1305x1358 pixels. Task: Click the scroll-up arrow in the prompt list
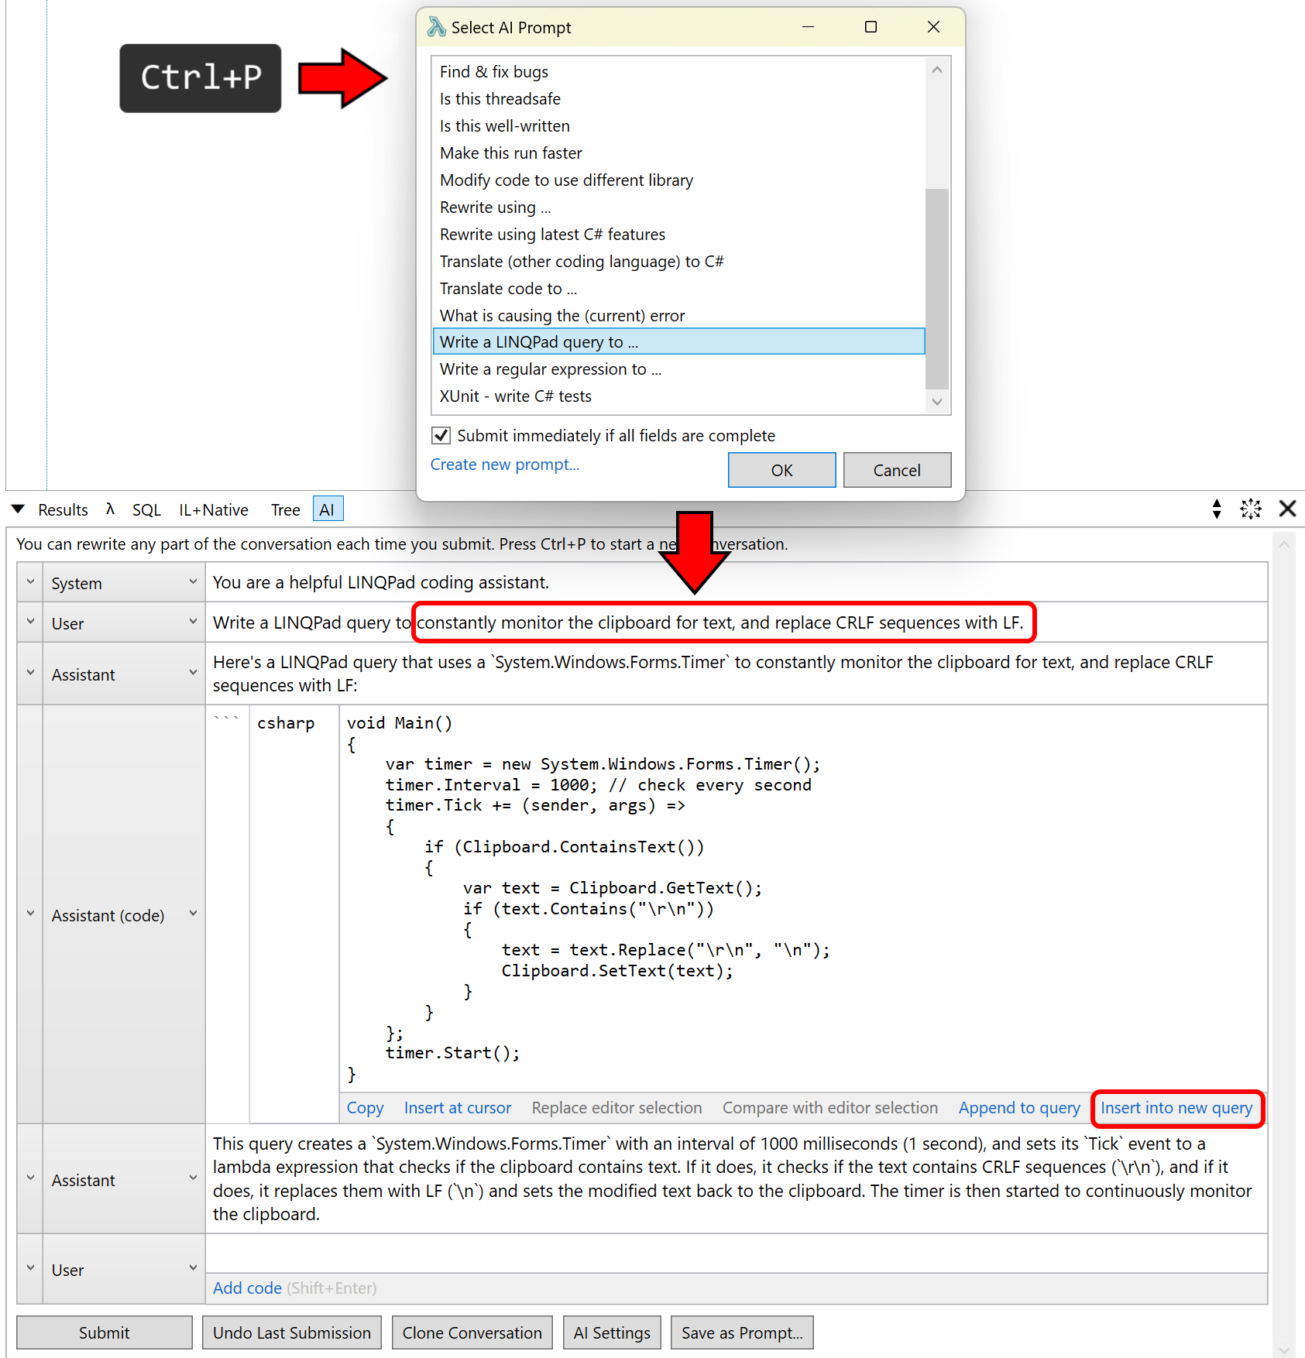click(937, 70)
